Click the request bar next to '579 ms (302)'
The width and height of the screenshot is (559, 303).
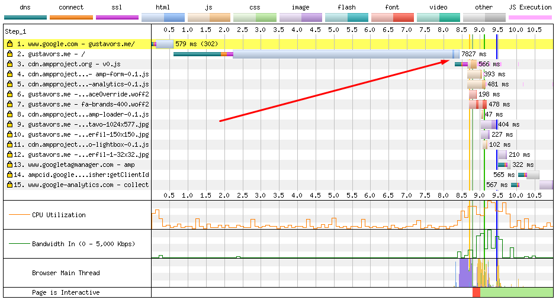point(165,44)
